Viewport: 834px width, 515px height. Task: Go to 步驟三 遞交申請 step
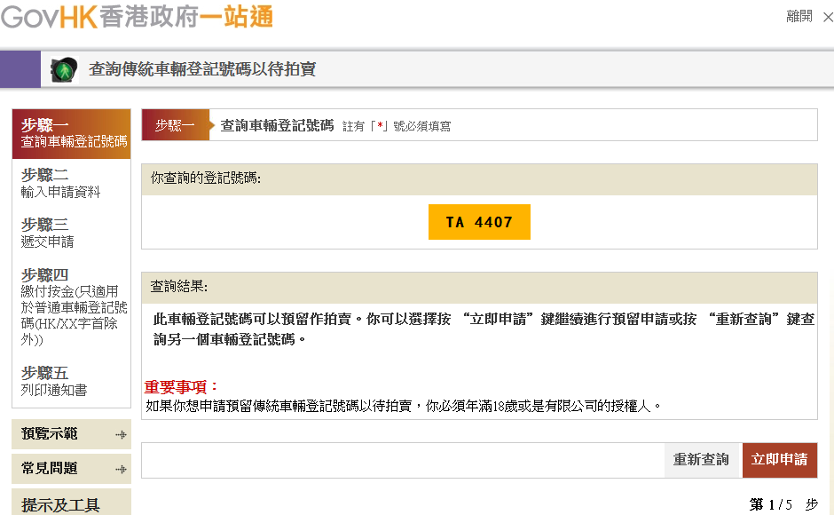tap(48, 233)
